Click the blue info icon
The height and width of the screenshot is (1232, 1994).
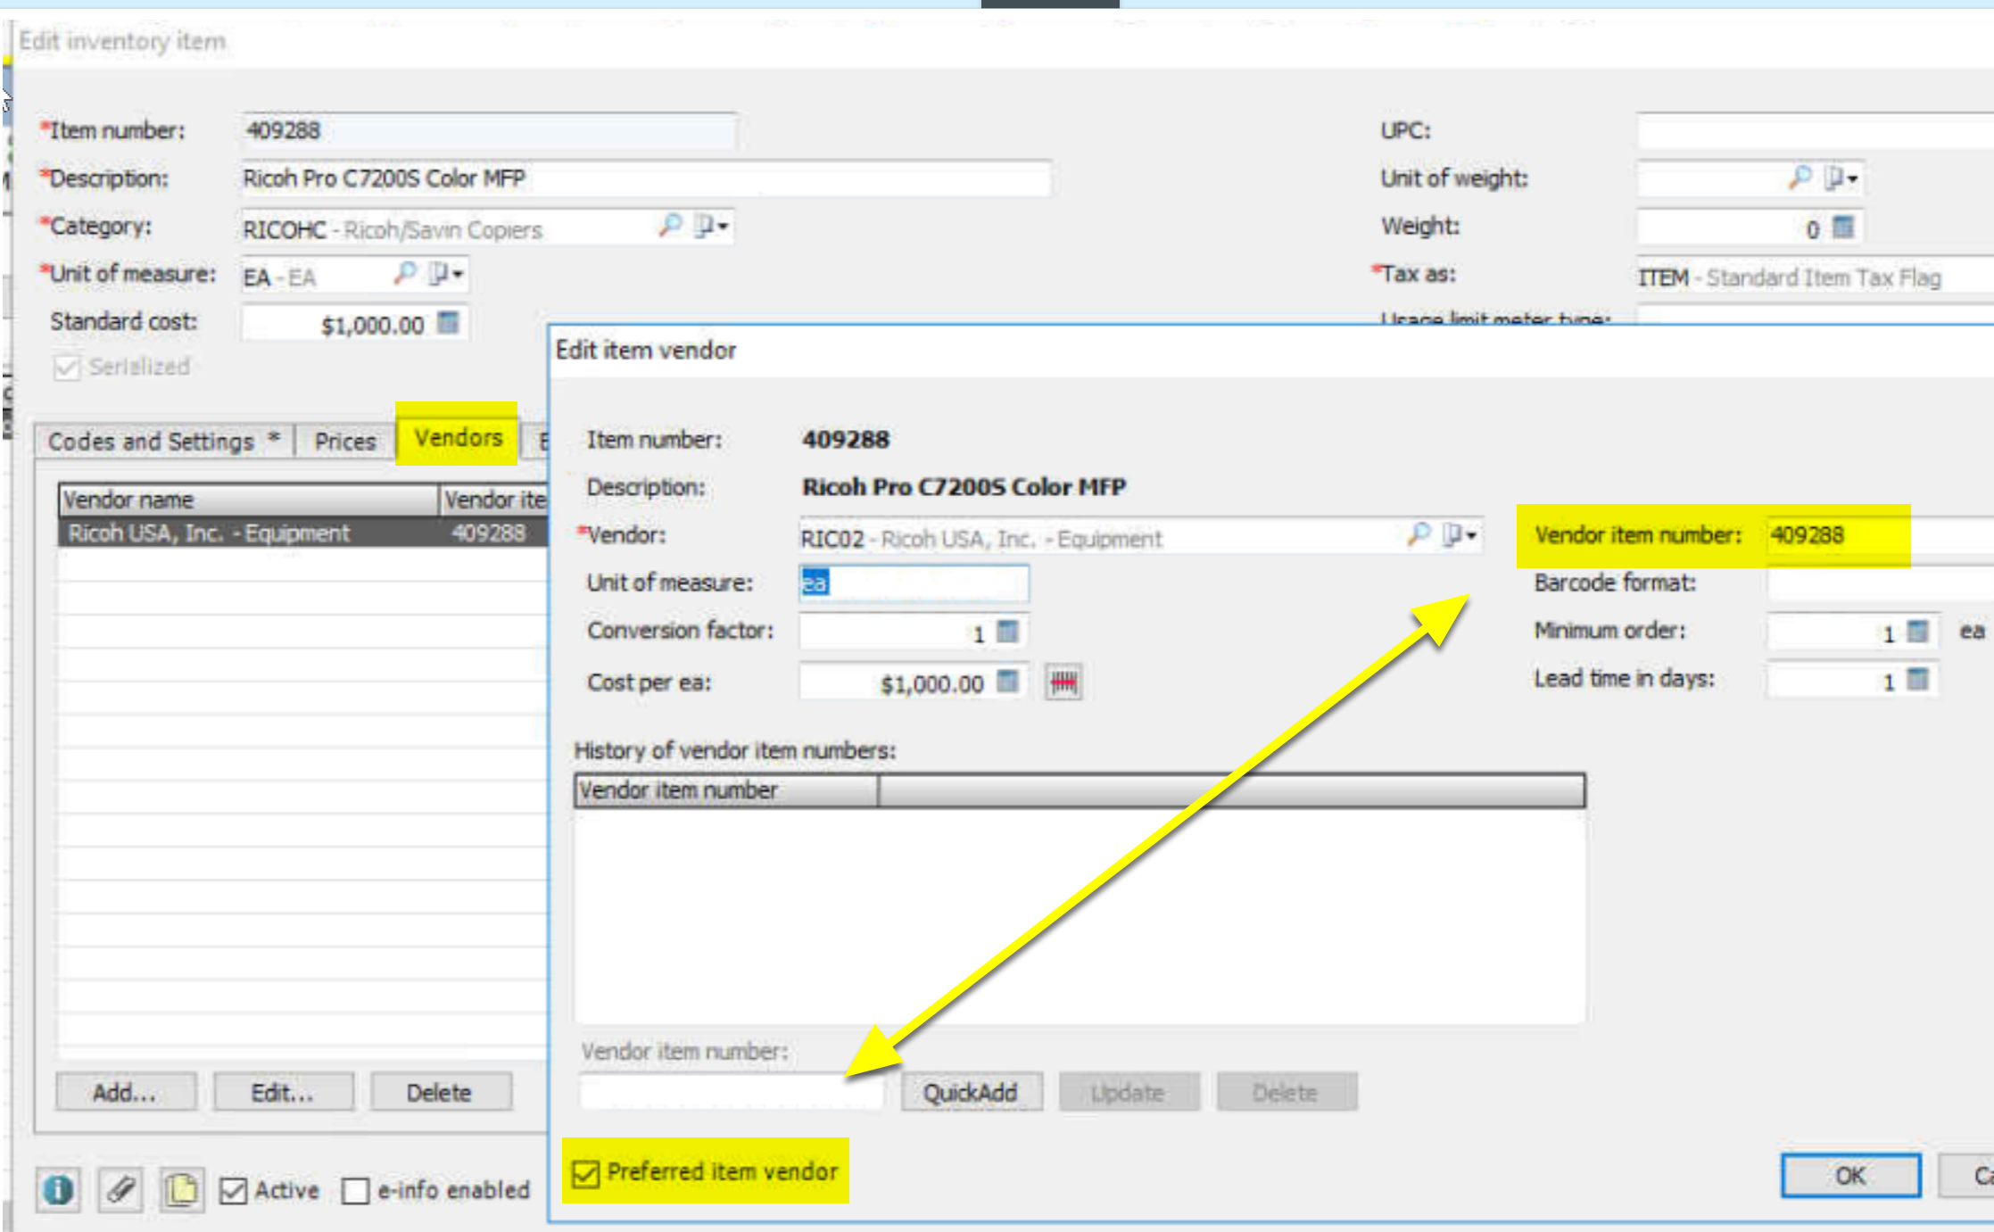click(58, 1189)
